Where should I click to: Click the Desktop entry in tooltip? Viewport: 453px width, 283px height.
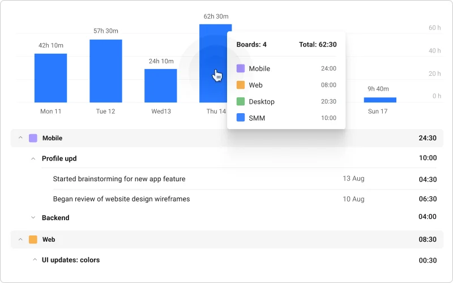click(262, 102)
